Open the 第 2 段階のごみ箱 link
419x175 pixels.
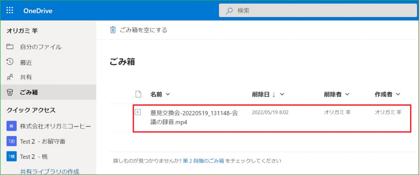pyautogui.click(x=204, y=161)
